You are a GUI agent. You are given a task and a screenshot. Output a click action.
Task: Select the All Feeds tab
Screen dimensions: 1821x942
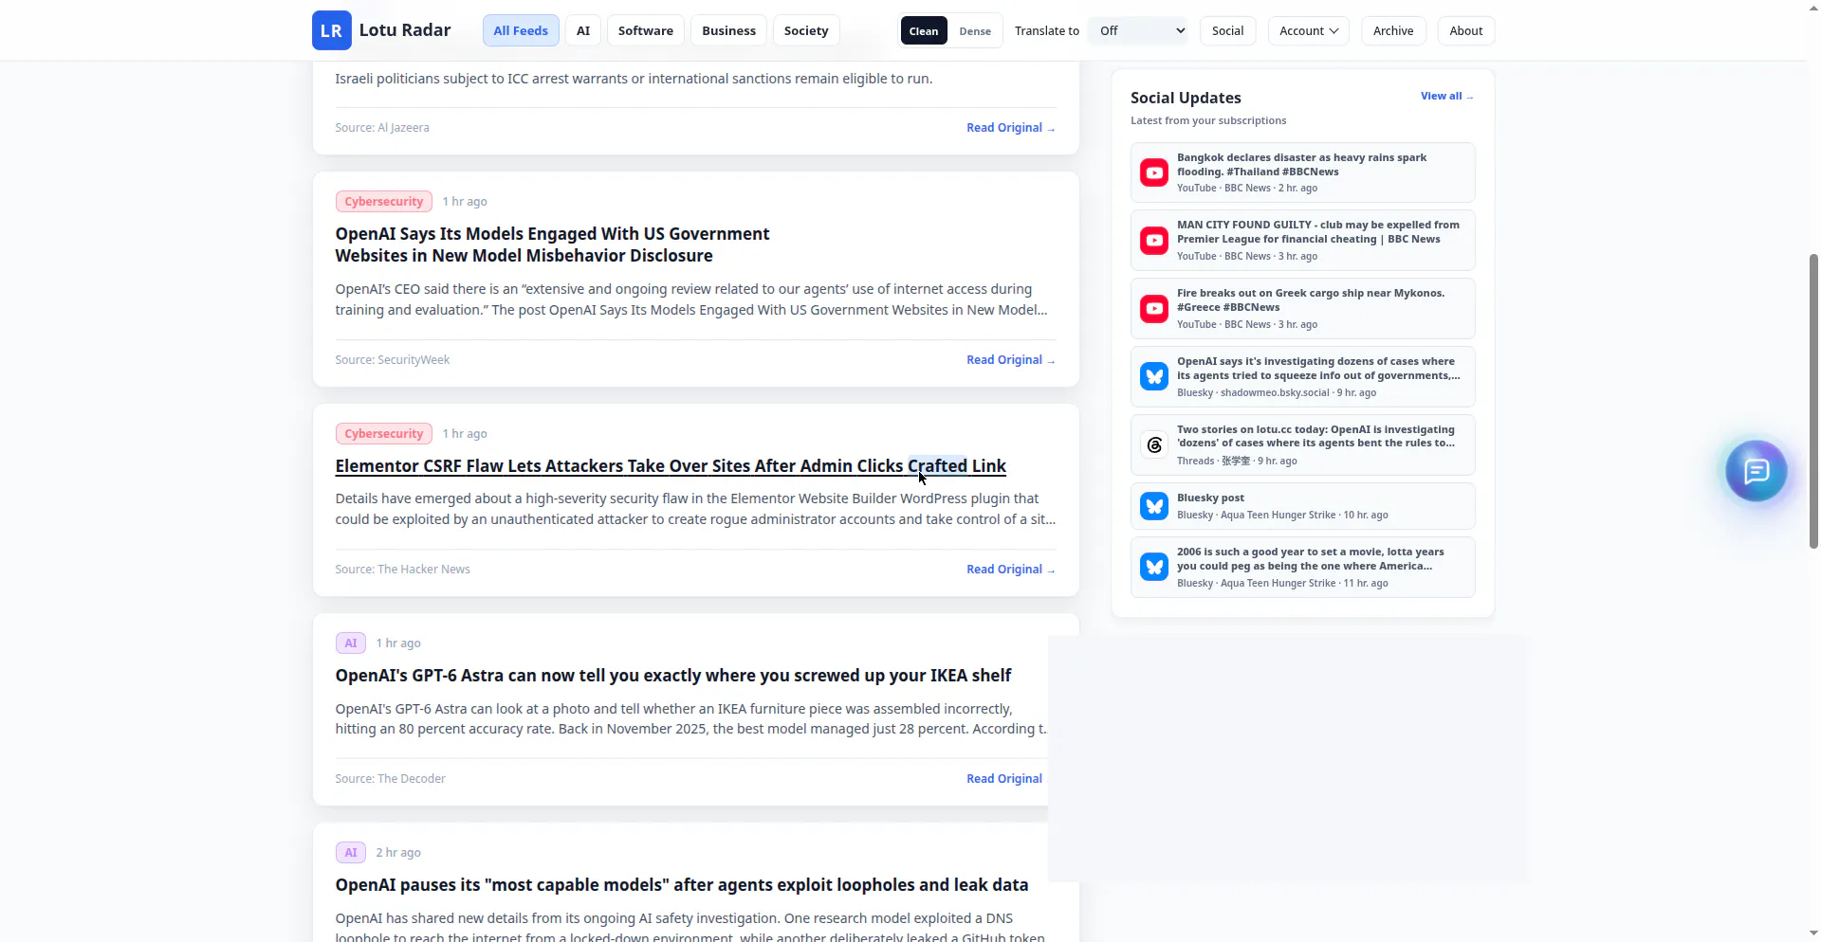521,30
